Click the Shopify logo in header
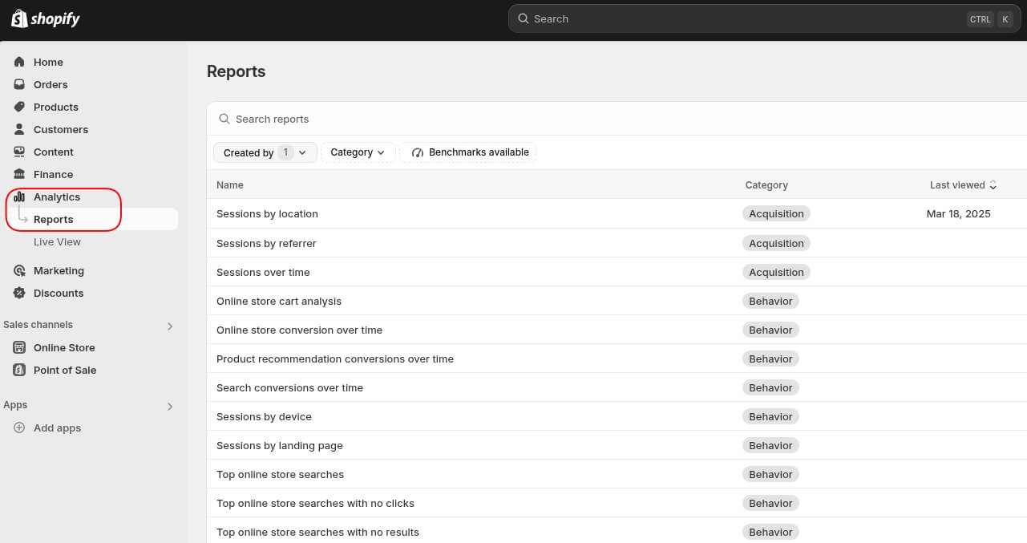1027x543 pixels. pyautogui.click(x=46, y=18)
